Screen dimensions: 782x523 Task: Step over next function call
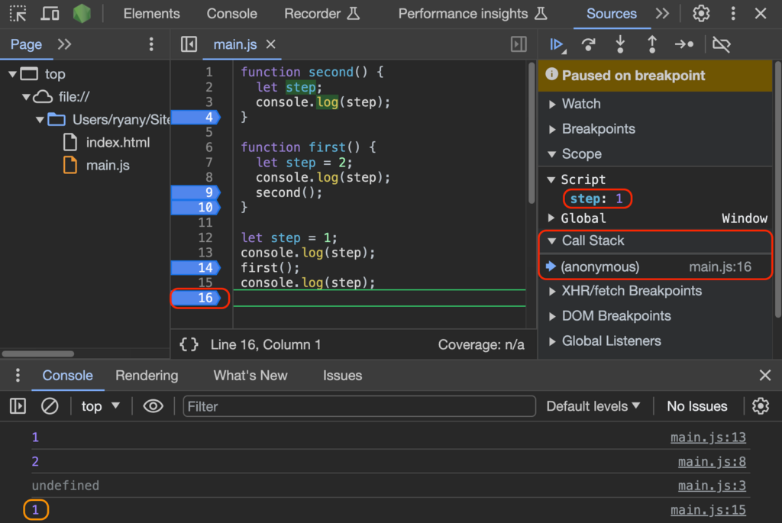coord(589,45)
